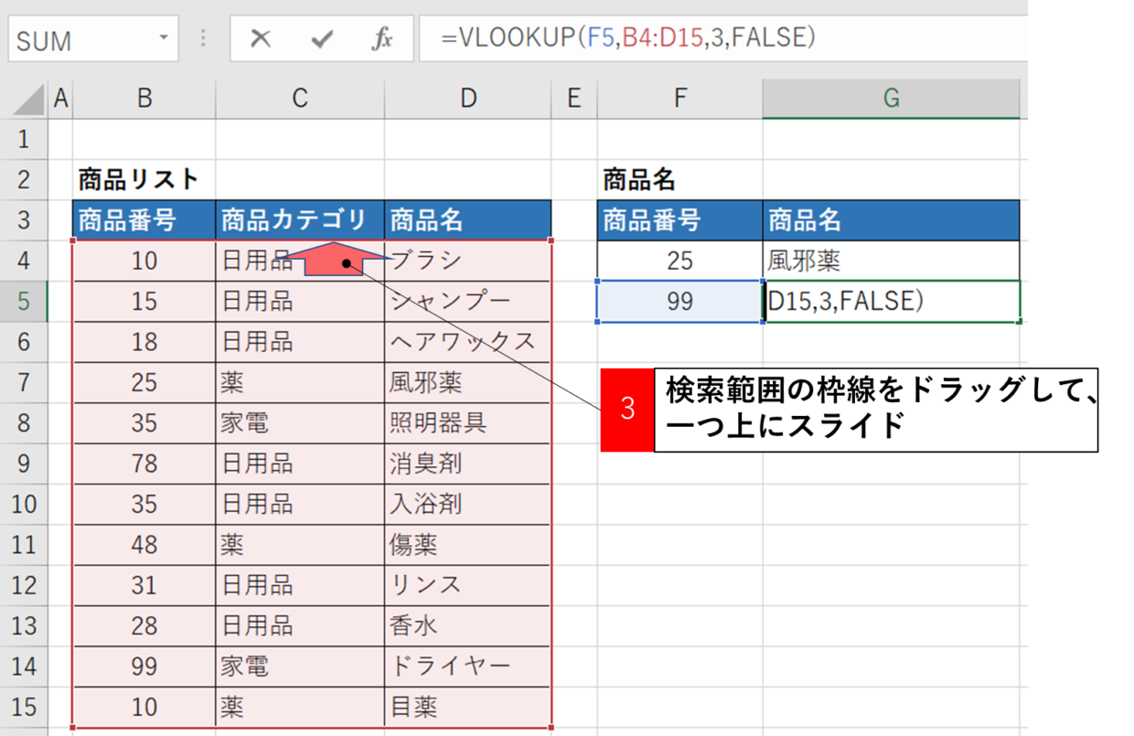Select column B header
Image resolution: width=1134 pixels, height=736 pixels.
pyautogui.click(x=144, y=99)
